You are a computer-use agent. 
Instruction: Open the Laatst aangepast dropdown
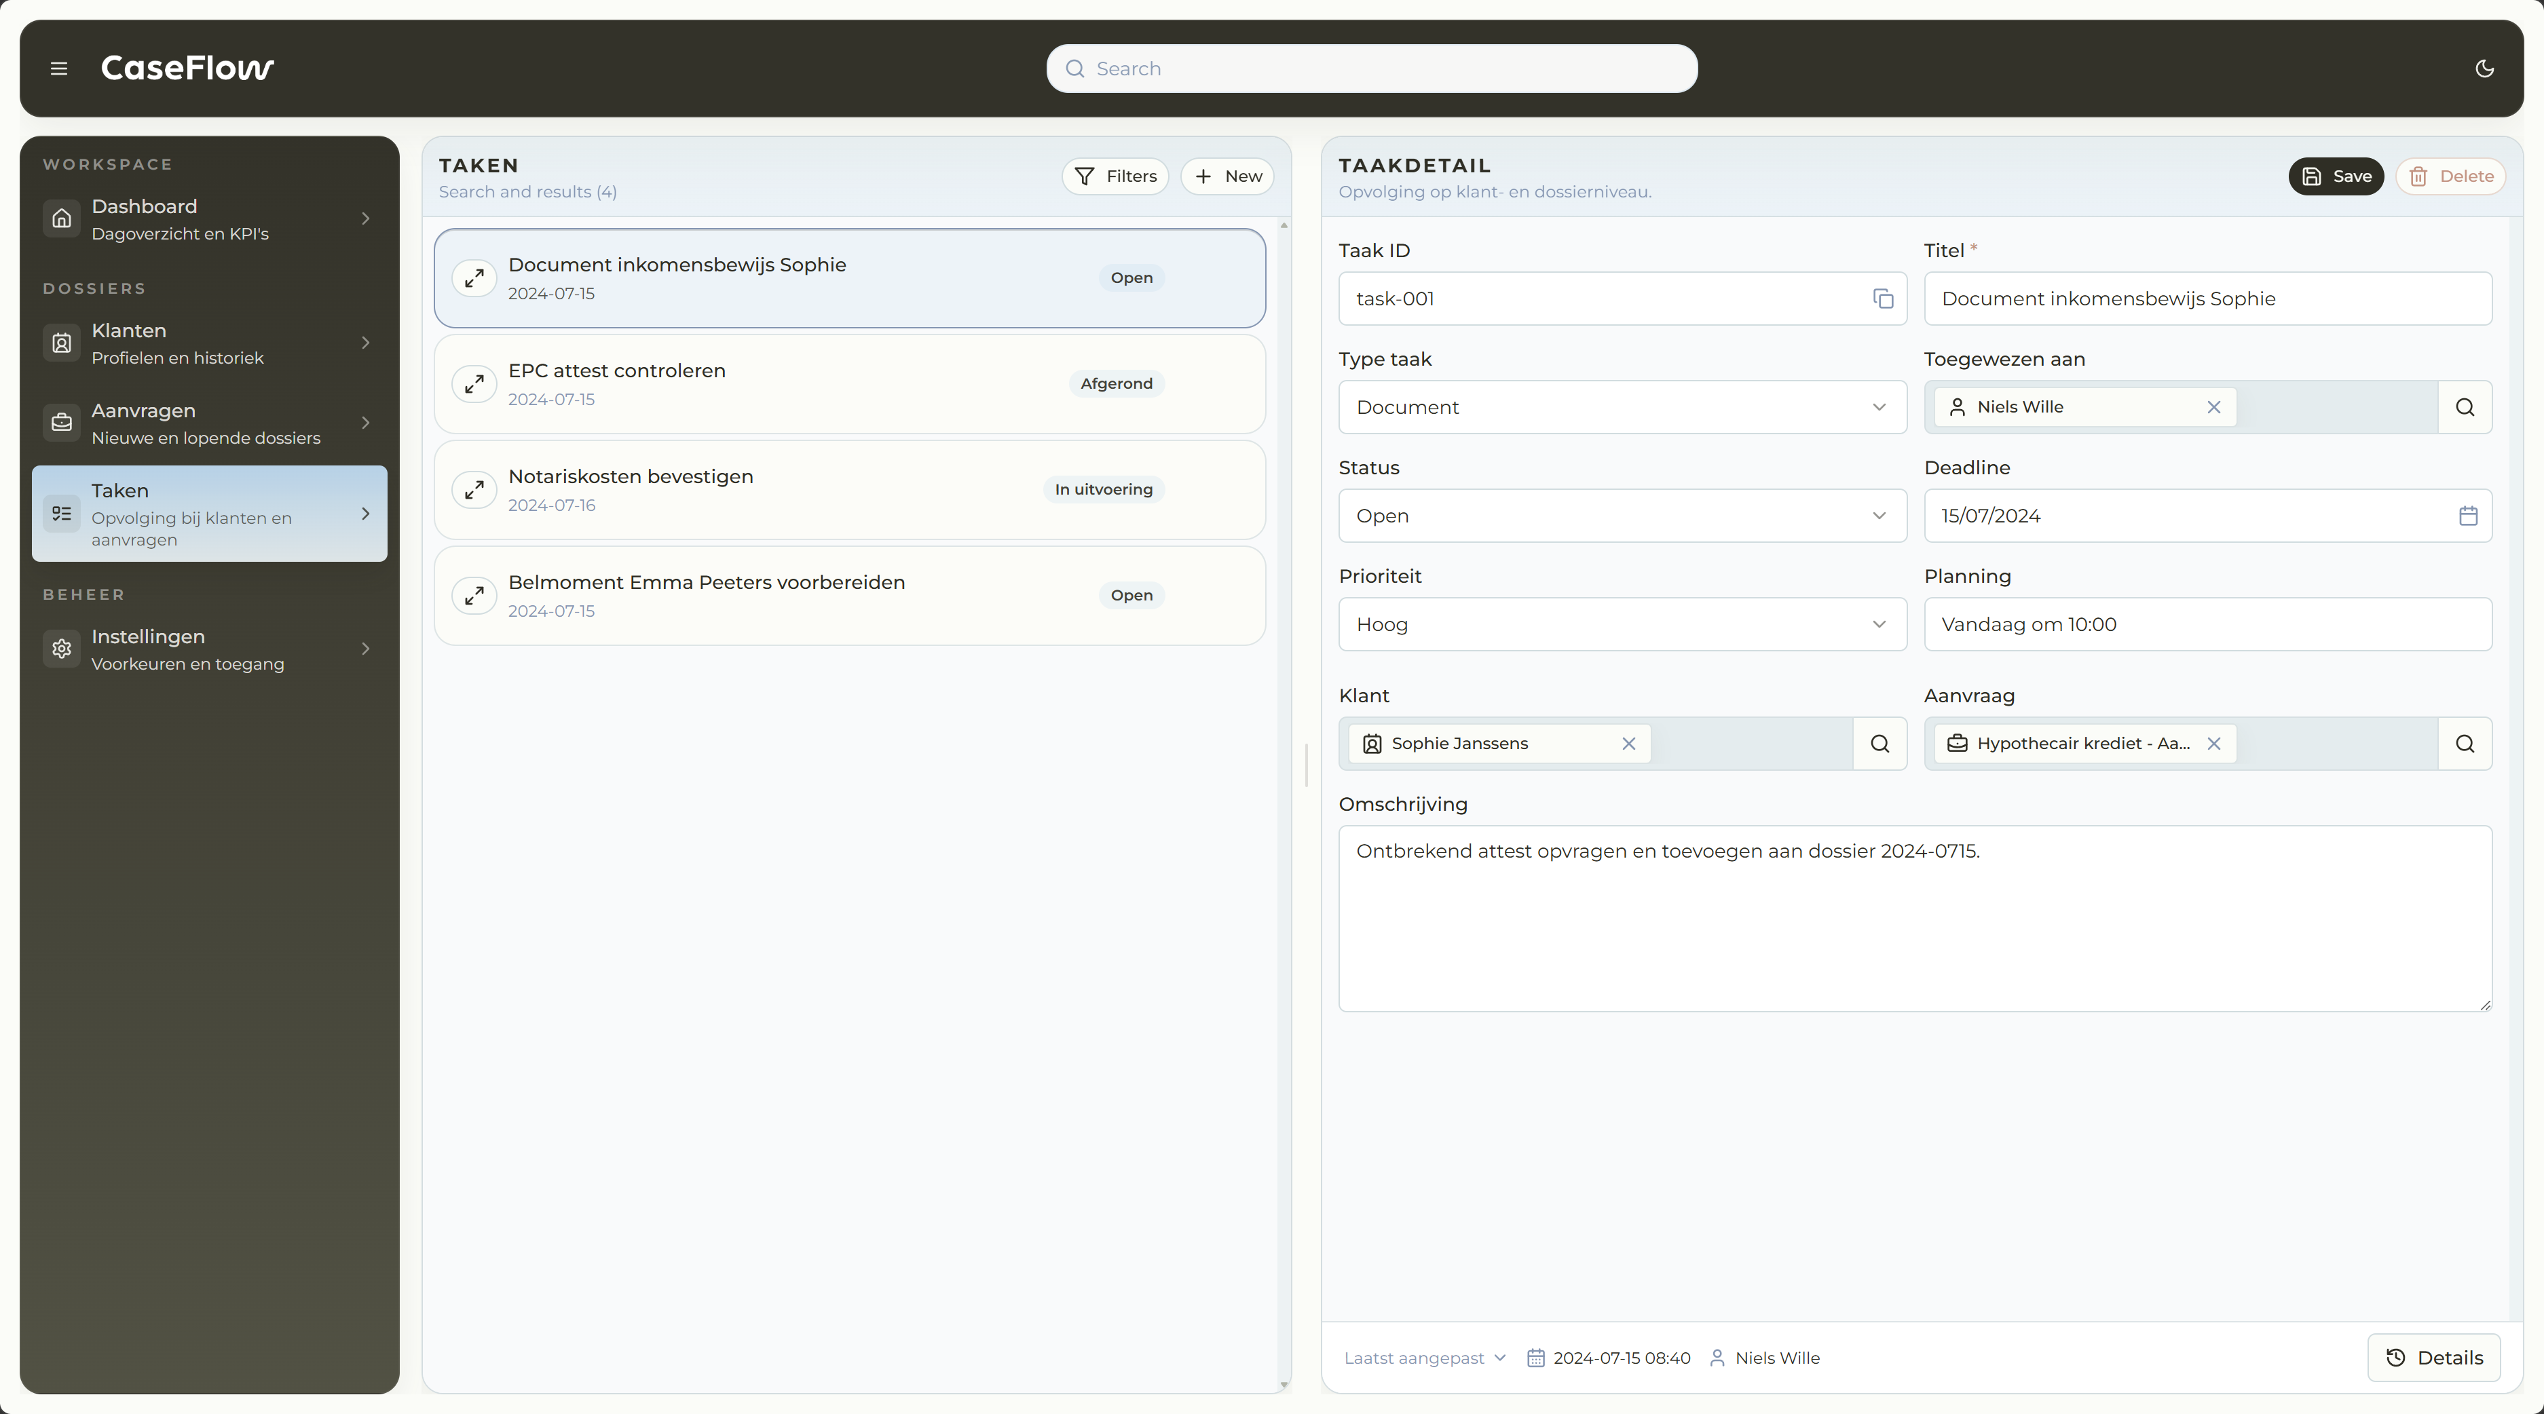tap(1424, 1358)
